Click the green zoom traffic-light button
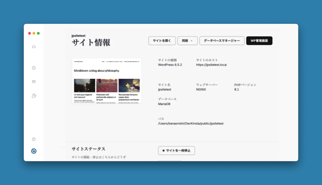Screen dimensions: 322x185 coord(38,33)
